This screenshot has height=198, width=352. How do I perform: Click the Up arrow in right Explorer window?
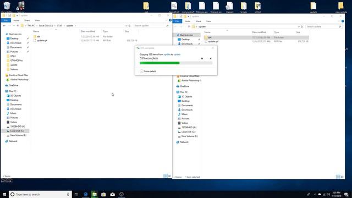[x=189, y=27]
